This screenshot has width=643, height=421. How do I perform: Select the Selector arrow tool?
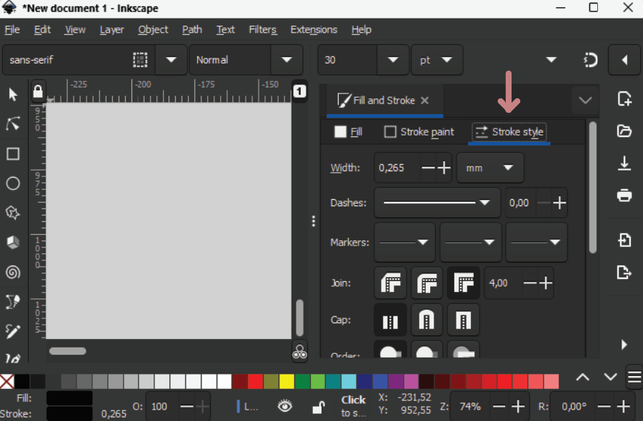pyautogui.click(x=13, y=94)
